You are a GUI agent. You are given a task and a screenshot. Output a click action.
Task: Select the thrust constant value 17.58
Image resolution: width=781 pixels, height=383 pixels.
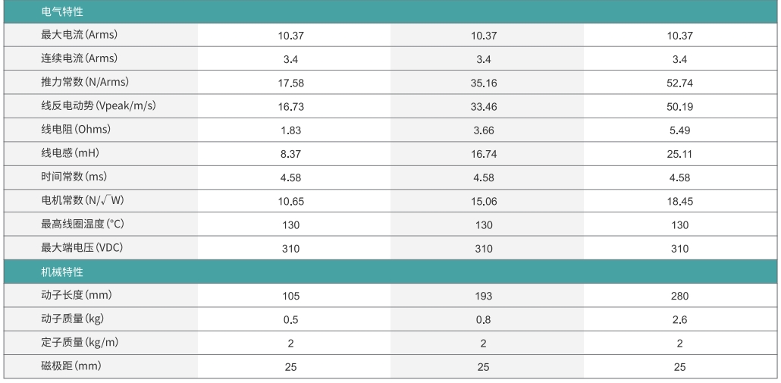click(x=291, y=83)
